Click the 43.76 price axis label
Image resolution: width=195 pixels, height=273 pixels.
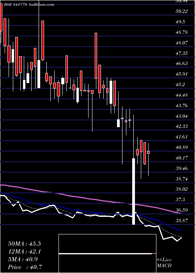click(x=182, y=106)
